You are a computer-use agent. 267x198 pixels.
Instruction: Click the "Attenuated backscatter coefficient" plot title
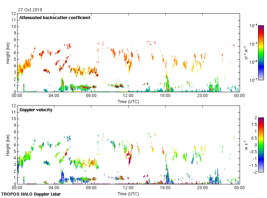(x=55, y=18)
